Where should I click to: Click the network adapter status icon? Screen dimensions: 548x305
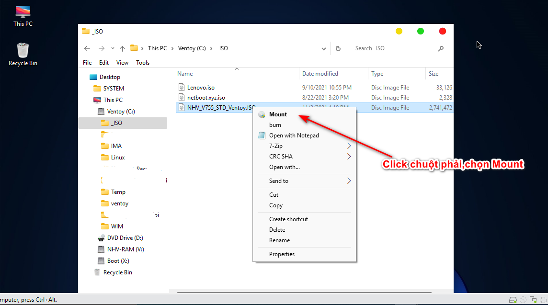tap(533, 300)
